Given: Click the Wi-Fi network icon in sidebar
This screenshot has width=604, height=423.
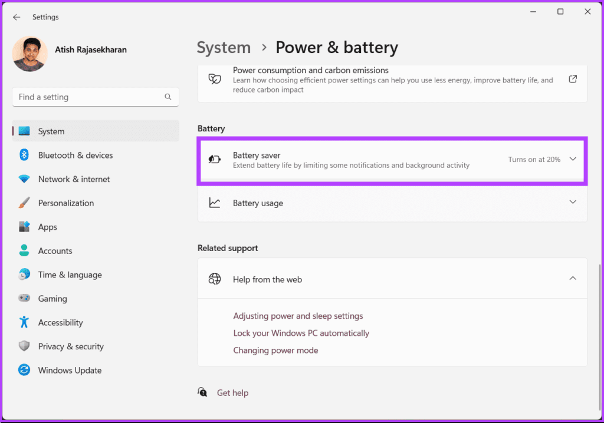Looking at the screenshot, I should click(x=24, y=179).
